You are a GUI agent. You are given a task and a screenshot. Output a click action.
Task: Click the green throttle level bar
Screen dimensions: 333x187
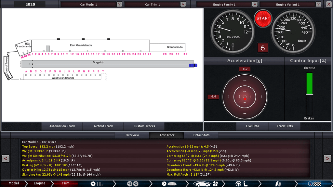[x=309, y=83]
